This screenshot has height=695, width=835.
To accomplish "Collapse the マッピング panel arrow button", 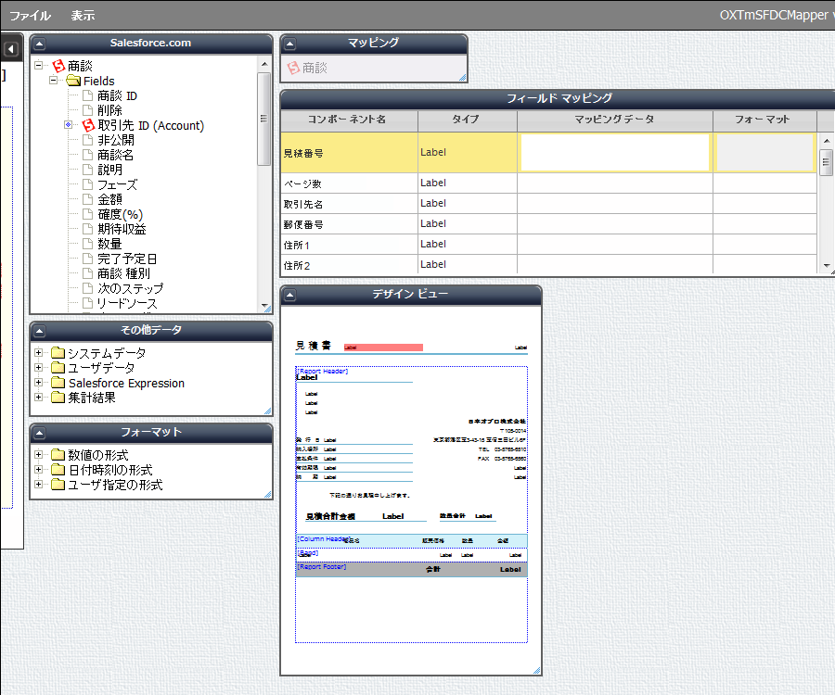I will point(289,44).
